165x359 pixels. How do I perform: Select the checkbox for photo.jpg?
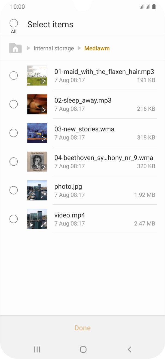click(14, 190)
